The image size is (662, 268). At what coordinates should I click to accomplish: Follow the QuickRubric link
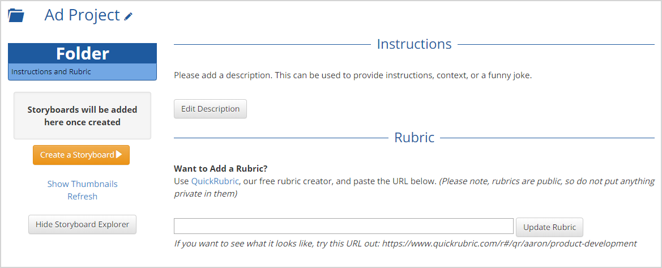[x=215, y=181]
